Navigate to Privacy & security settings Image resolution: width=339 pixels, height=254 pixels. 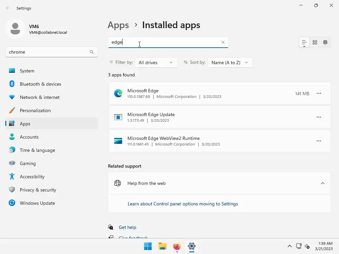point(38,190)
